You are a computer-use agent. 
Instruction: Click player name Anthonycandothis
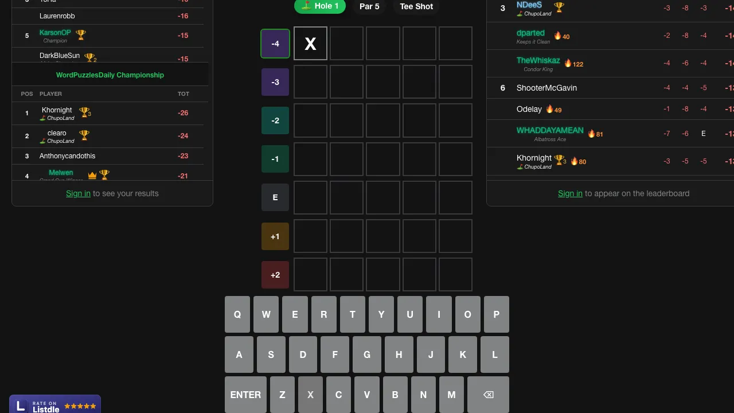pos(68,156)
